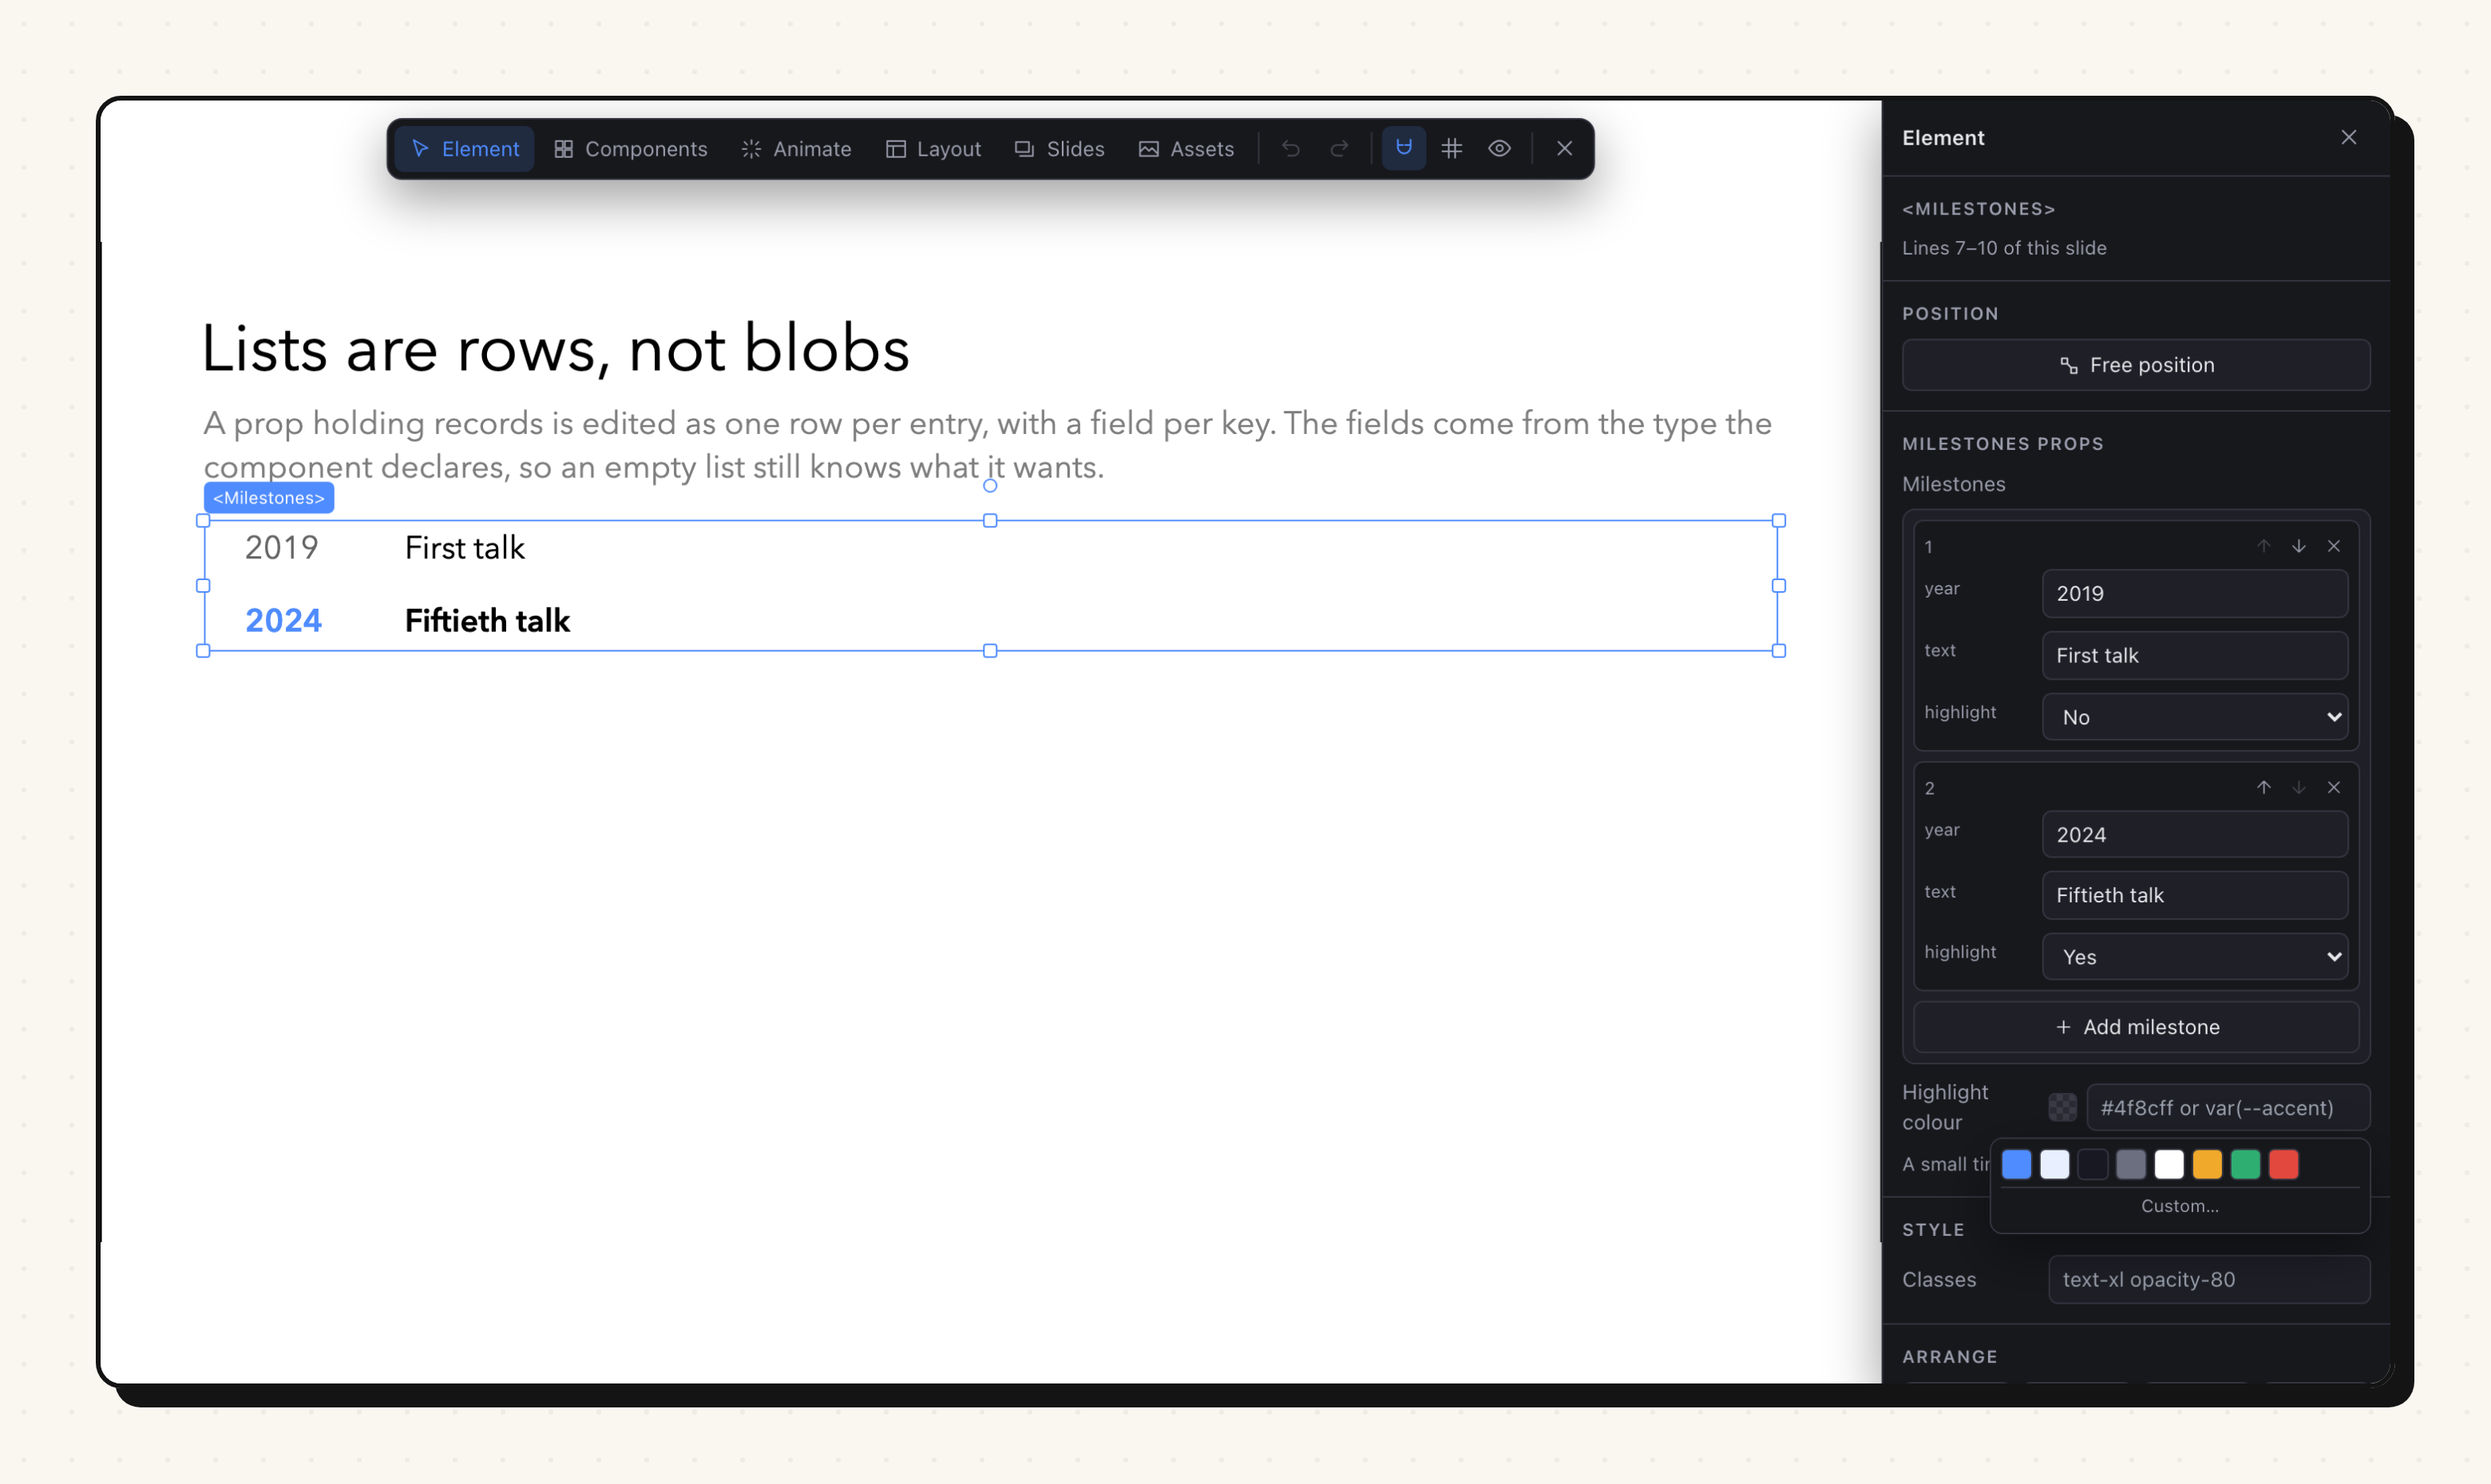The height and width of the screenshot is (1484, 2491).
Task: Click the Free position button
Action: coord(2136,365)
